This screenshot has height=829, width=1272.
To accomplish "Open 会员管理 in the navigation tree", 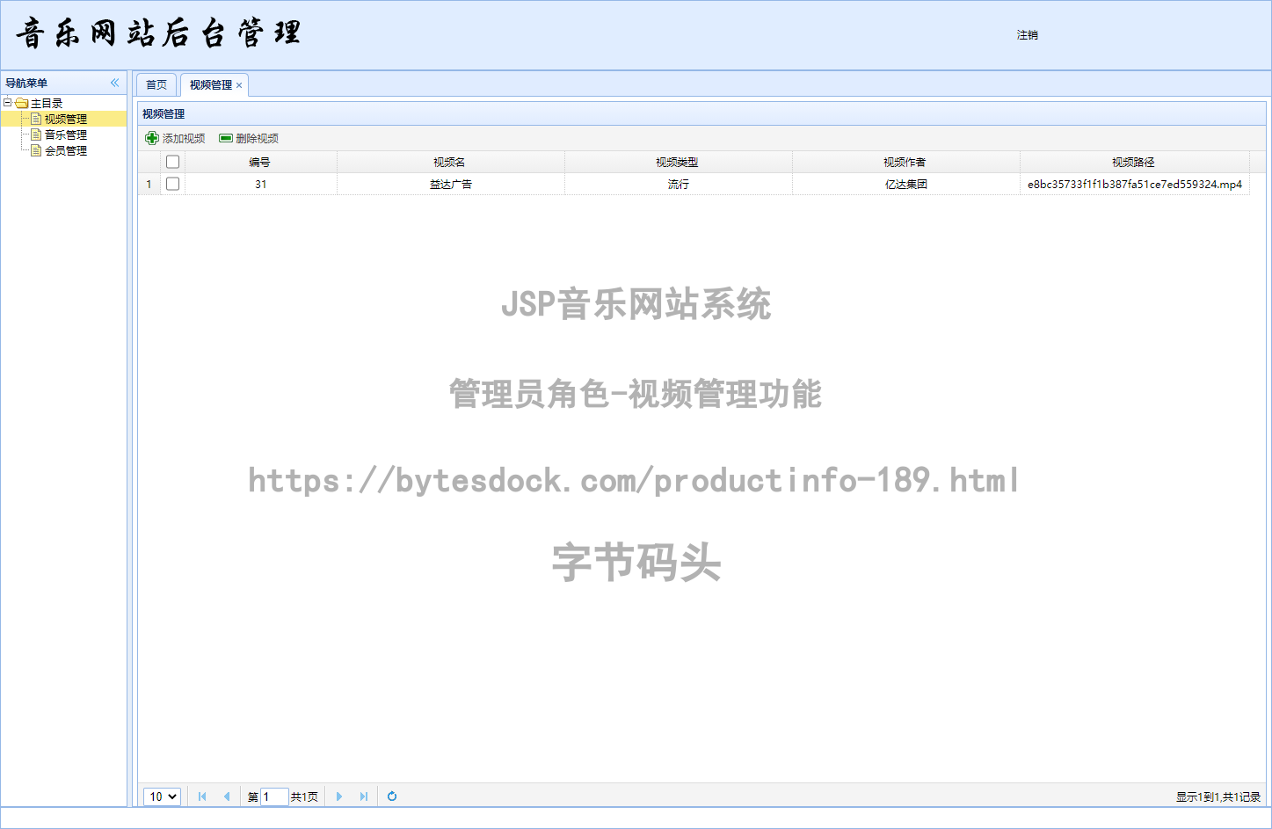I will 66,150.
